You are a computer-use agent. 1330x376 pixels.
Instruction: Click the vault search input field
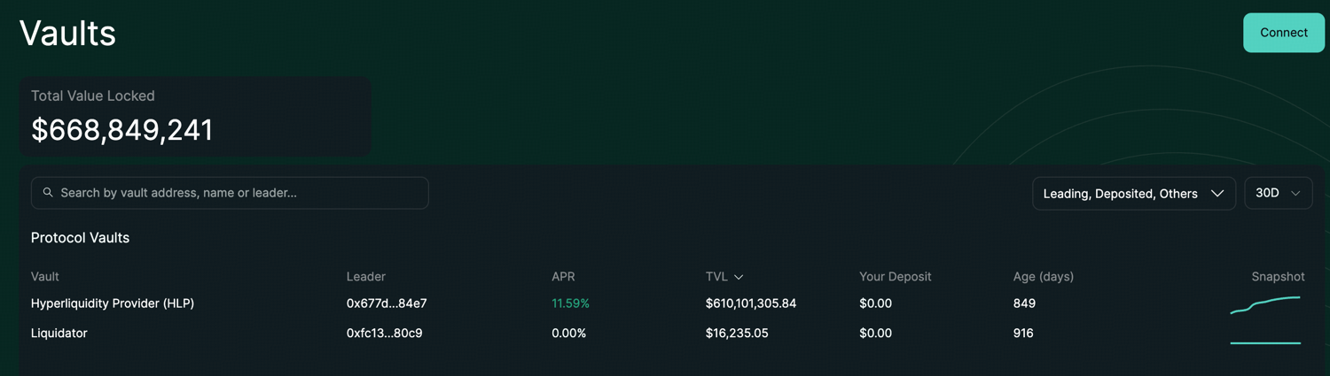tap(239, 193)
